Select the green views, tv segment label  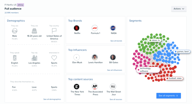155,40
